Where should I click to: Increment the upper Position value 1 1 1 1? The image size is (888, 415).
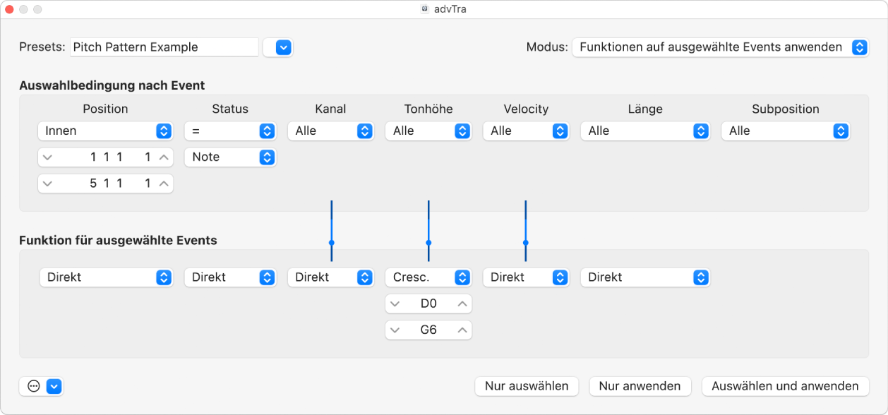coord(164,157)
